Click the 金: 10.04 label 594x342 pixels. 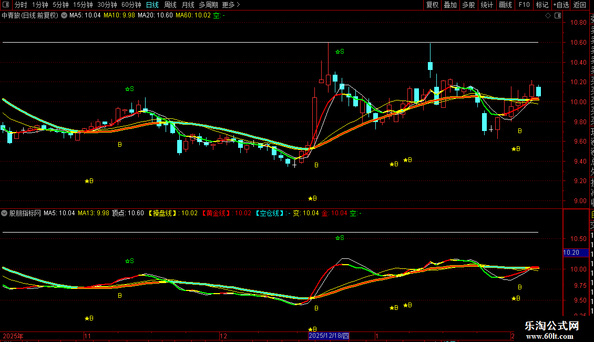pyautogui.click(x=334, y=213)
